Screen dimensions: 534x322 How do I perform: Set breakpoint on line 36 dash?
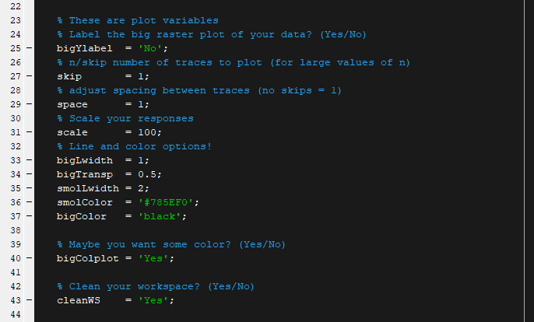pos(30,202)
